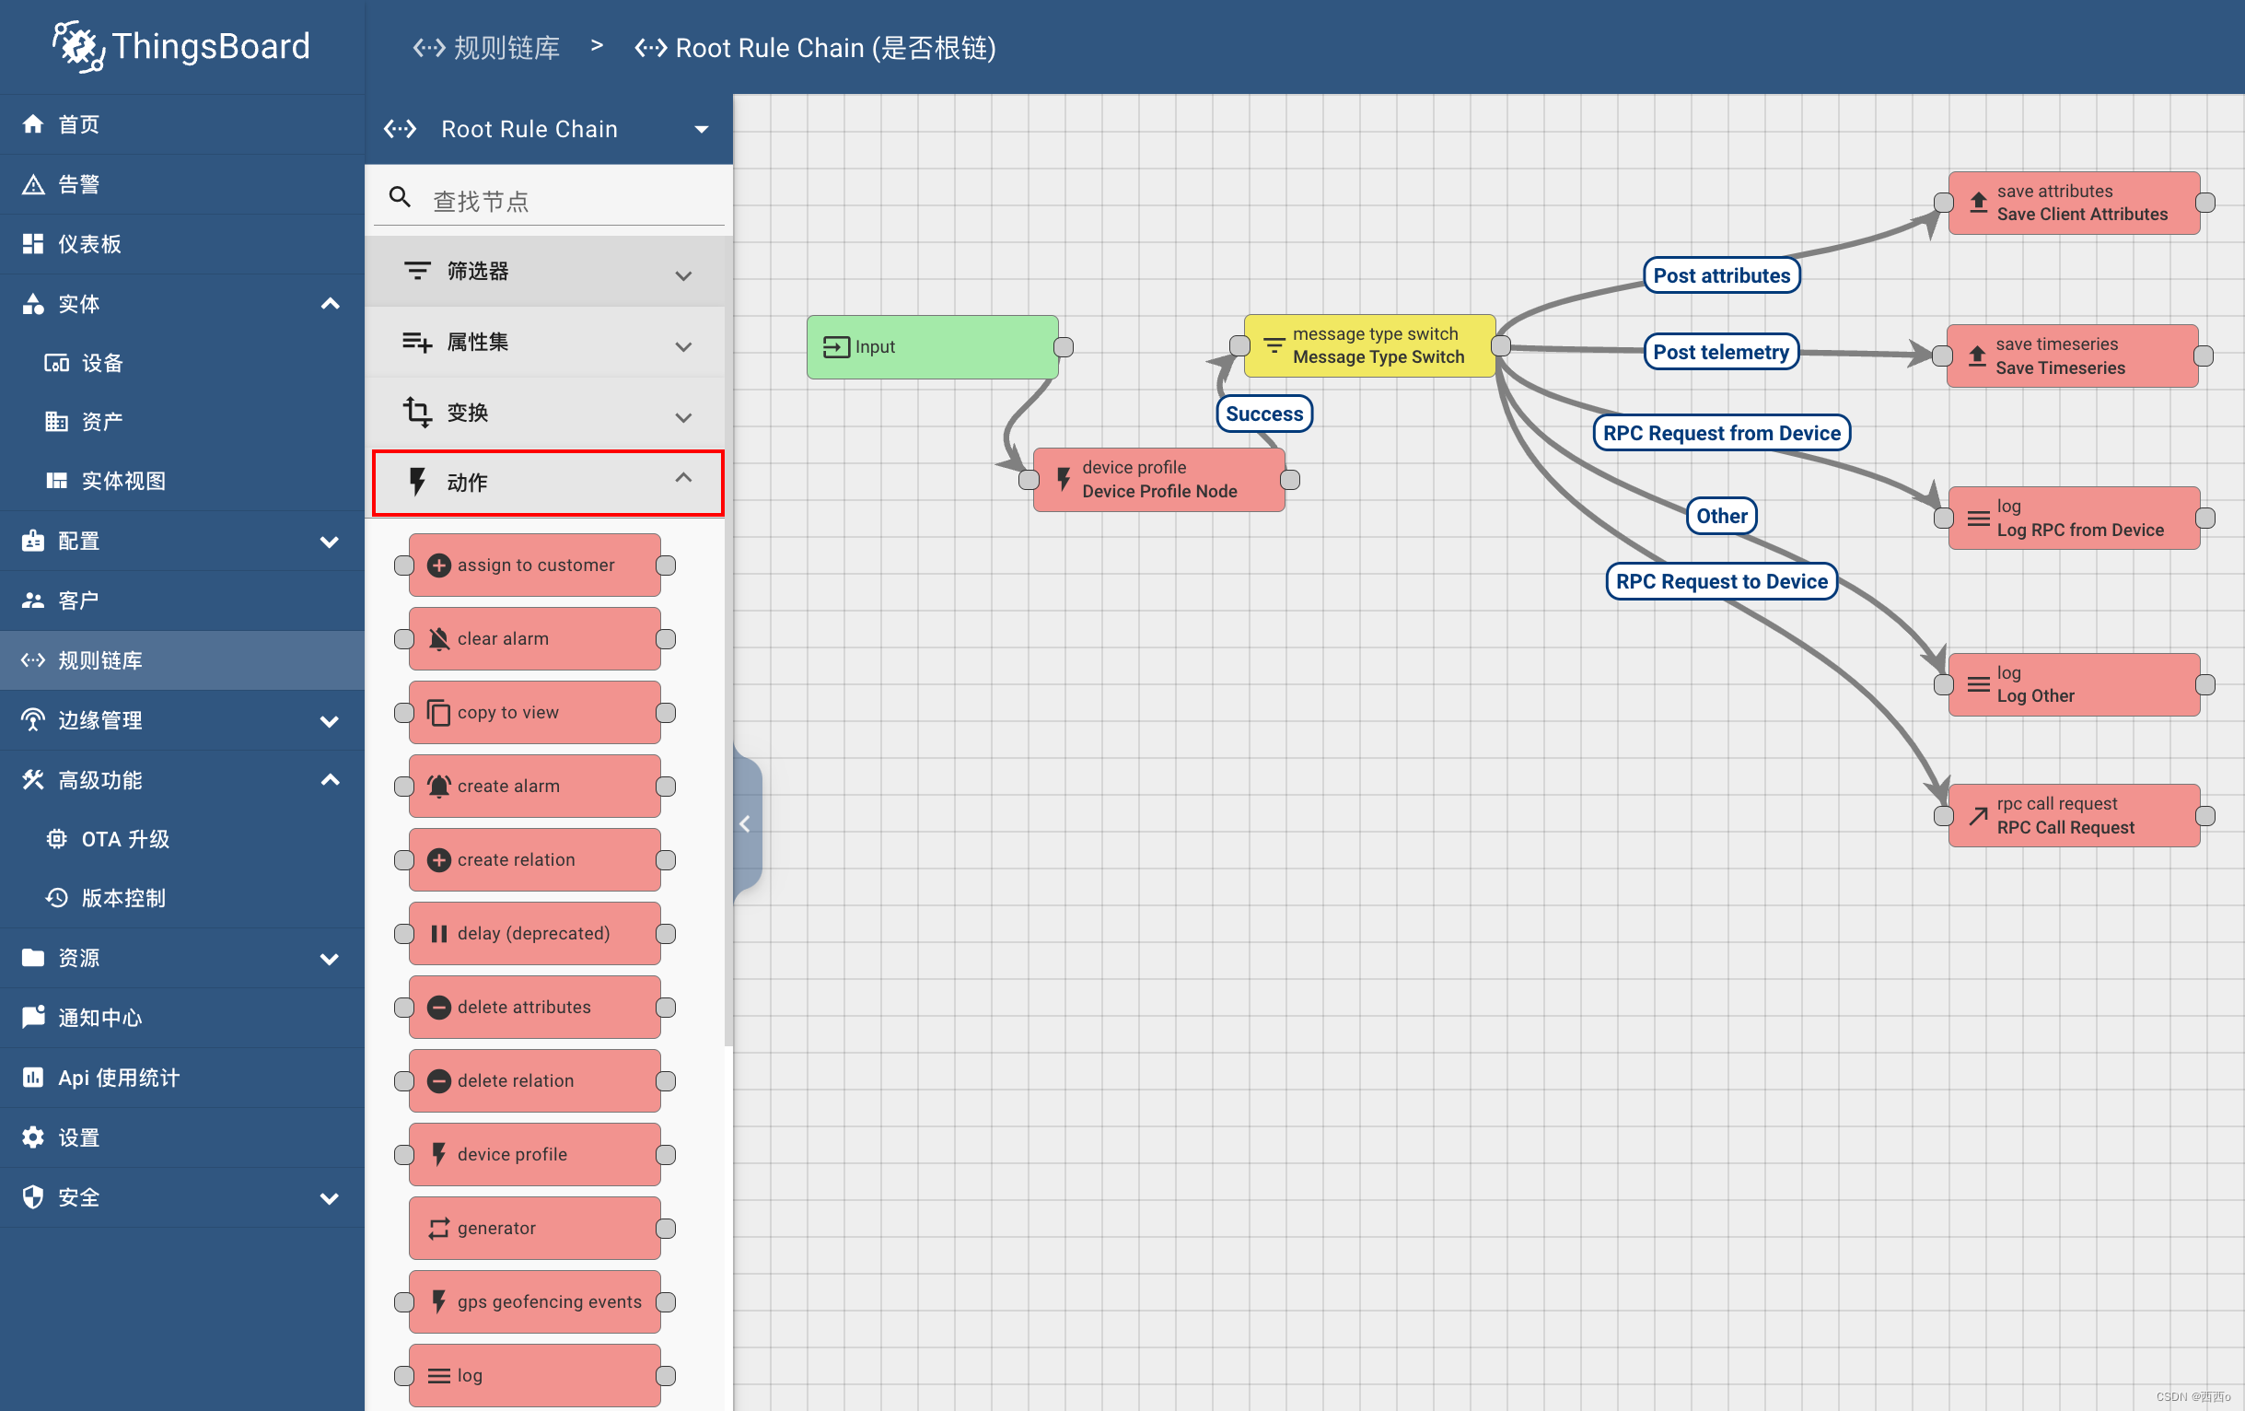
Task: Click the Post telemetry connection label
Action: tap(1720, 353)
